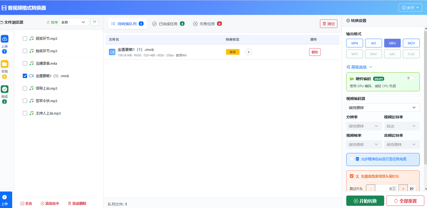Check the box for 领导上台.mp3
427x208 pixels.
click(25, 88)
